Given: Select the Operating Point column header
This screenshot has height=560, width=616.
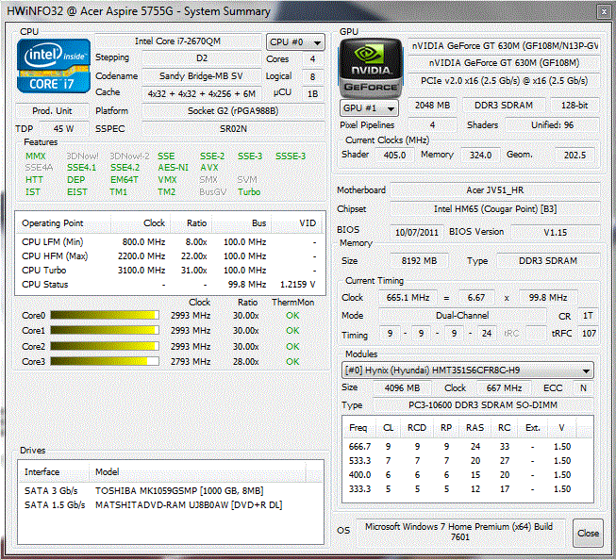Looking at the screenshot, I should [63, 223].
